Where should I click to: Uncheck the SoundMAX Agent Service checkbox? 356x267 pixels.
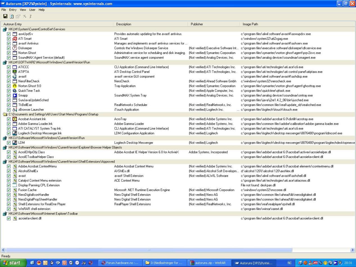9,58
